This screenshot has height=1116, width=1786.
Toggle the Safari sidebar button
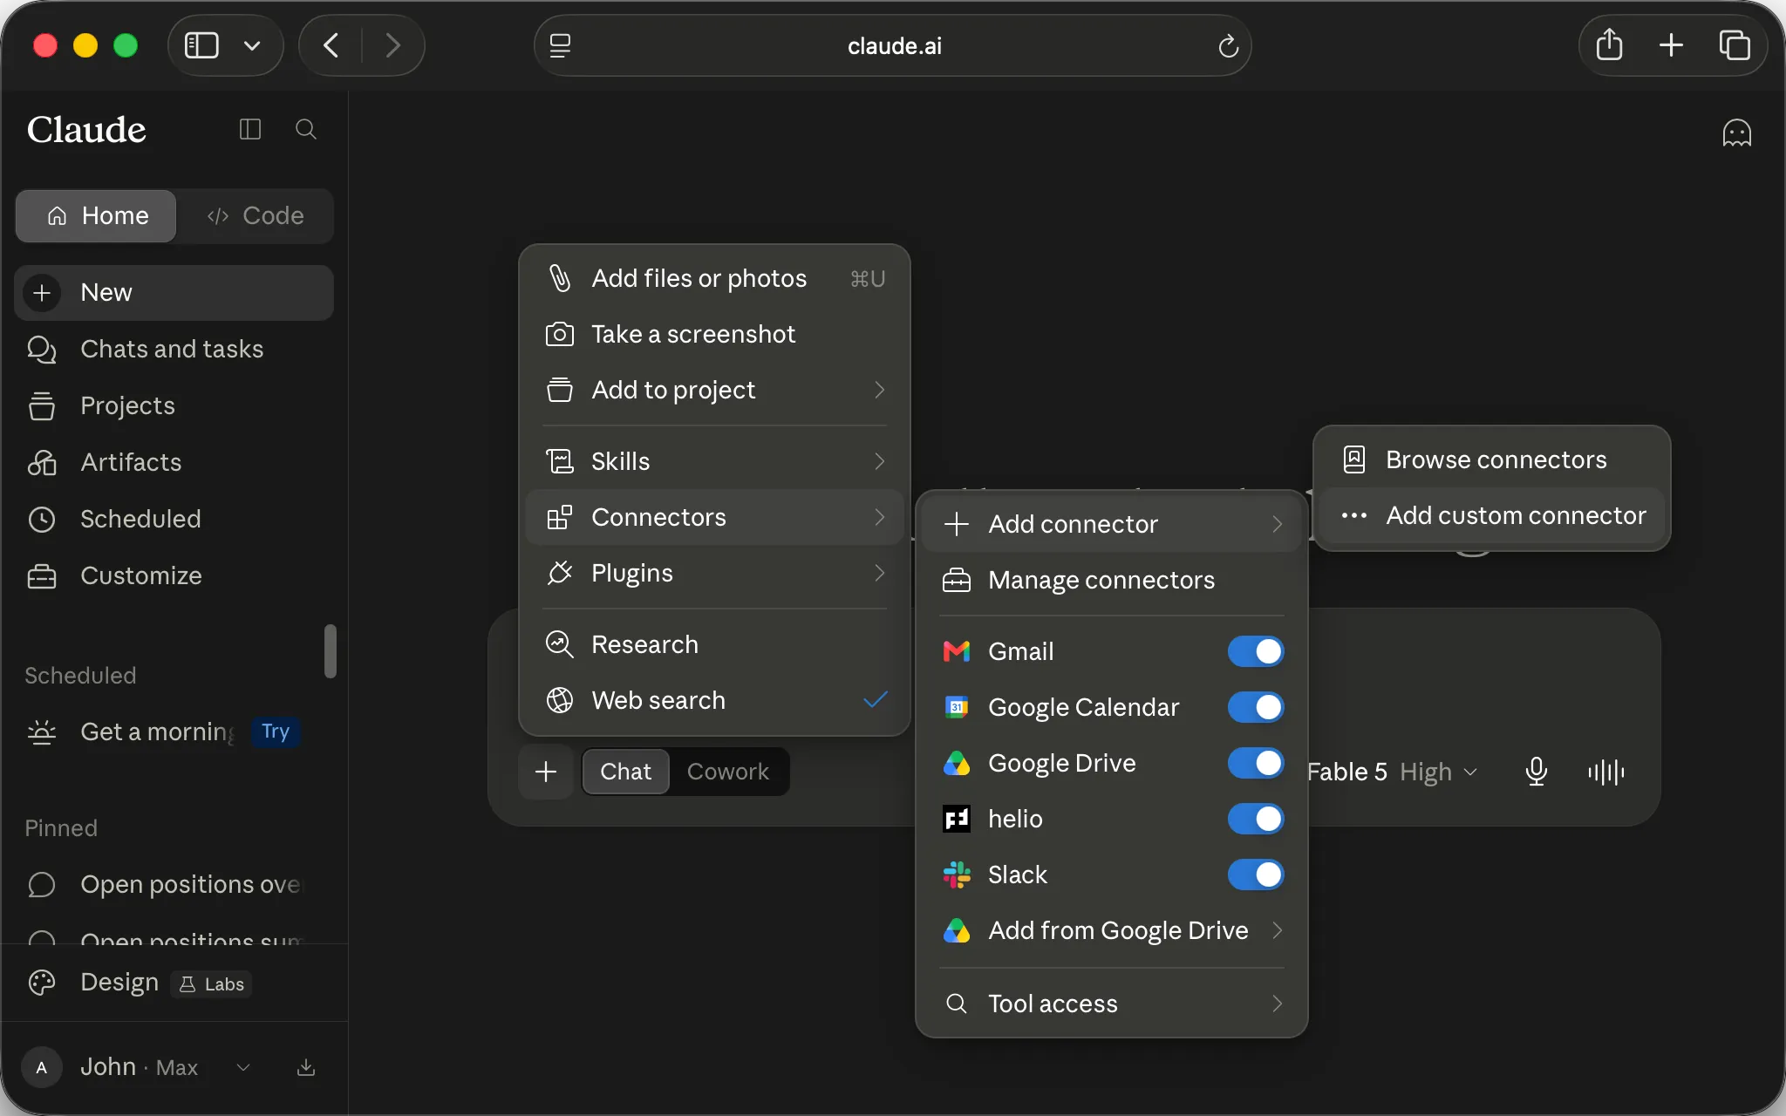201,45
